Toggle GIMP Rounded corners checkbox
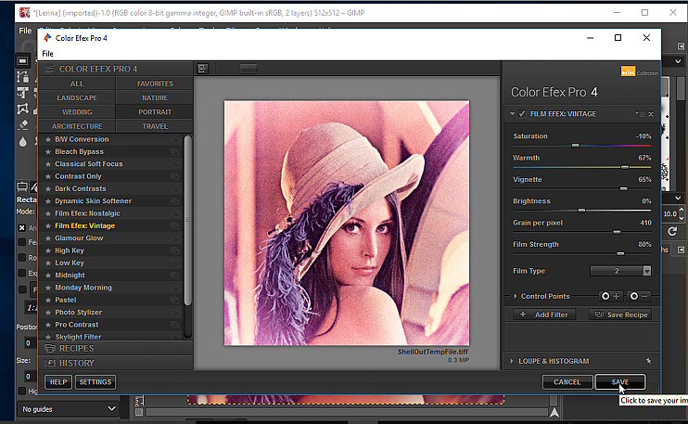The image size is (688, 424). (22, 257)
